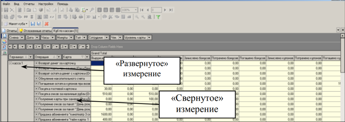This screenshot has height=122, width=345.
Task: Go to first page with the skip-back arrow
Action: pos(142,10)
